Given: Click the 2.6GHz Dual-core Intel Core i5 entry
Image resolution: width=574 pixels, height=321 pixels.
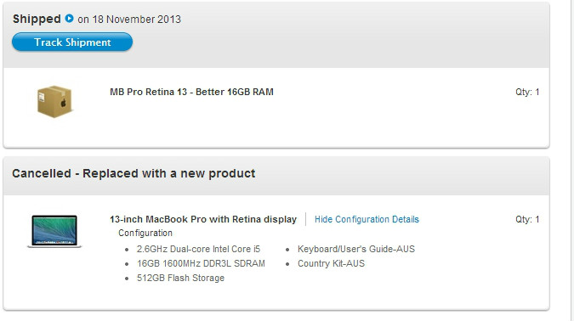Looking at the screenshot, I should point(198,249).
